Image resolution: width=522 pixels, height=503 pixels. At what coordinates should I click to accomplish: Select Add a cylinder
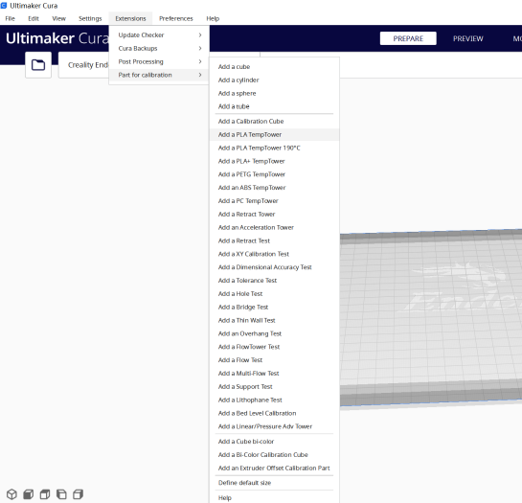(x=274, y=80)
